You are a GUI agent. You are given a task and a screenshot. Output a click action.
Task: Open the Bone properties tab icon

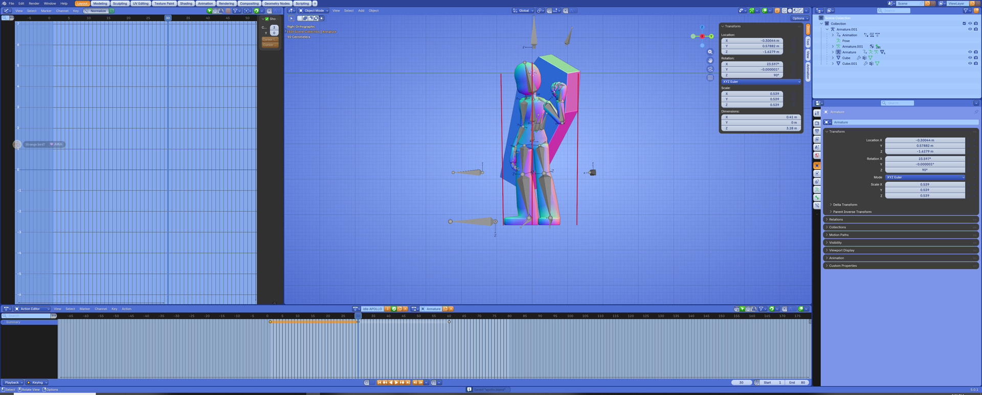click(817, 198)
